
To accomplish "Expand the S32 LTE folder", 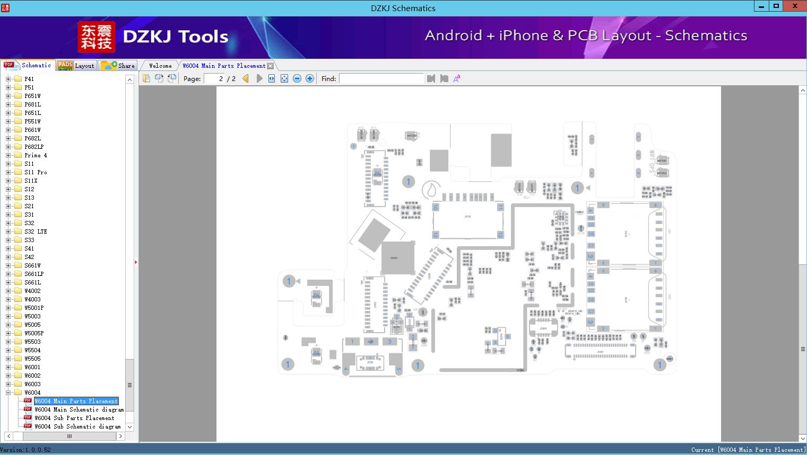I will pyautogui.click(x=8, y=231).
